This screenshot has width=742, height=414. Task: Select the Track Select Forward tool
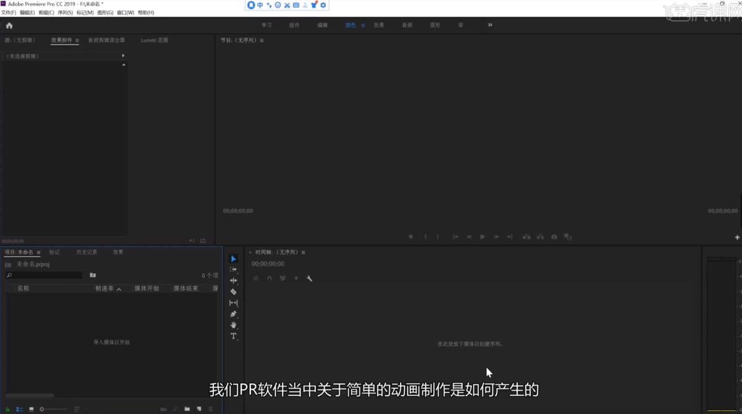pos(233,270)
